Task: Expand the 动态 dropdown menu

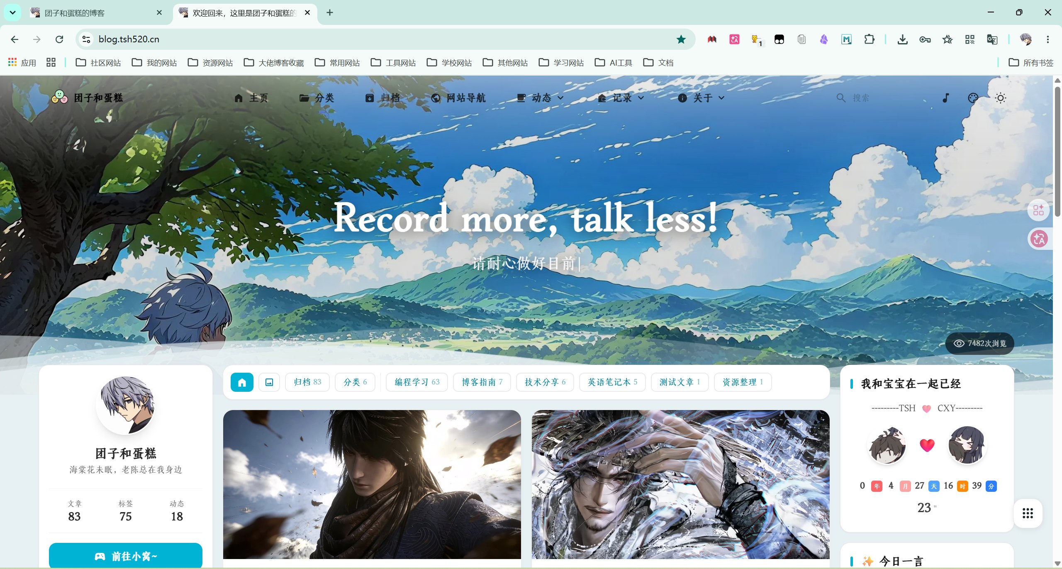Action: (540, 98)
